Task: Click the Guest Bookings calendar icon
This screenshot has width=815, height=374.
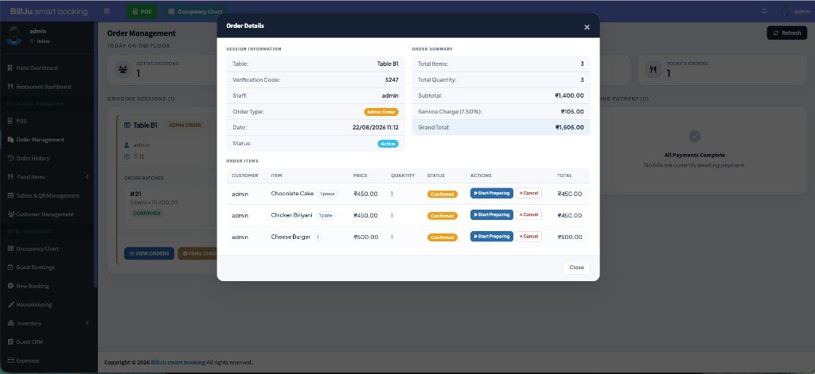Action: tap(10, 267)
